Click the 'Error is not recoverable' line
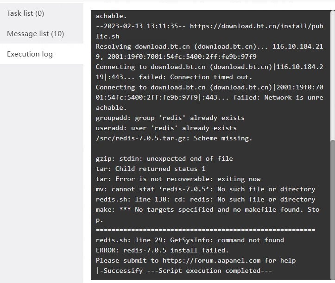 click(178, 179)
